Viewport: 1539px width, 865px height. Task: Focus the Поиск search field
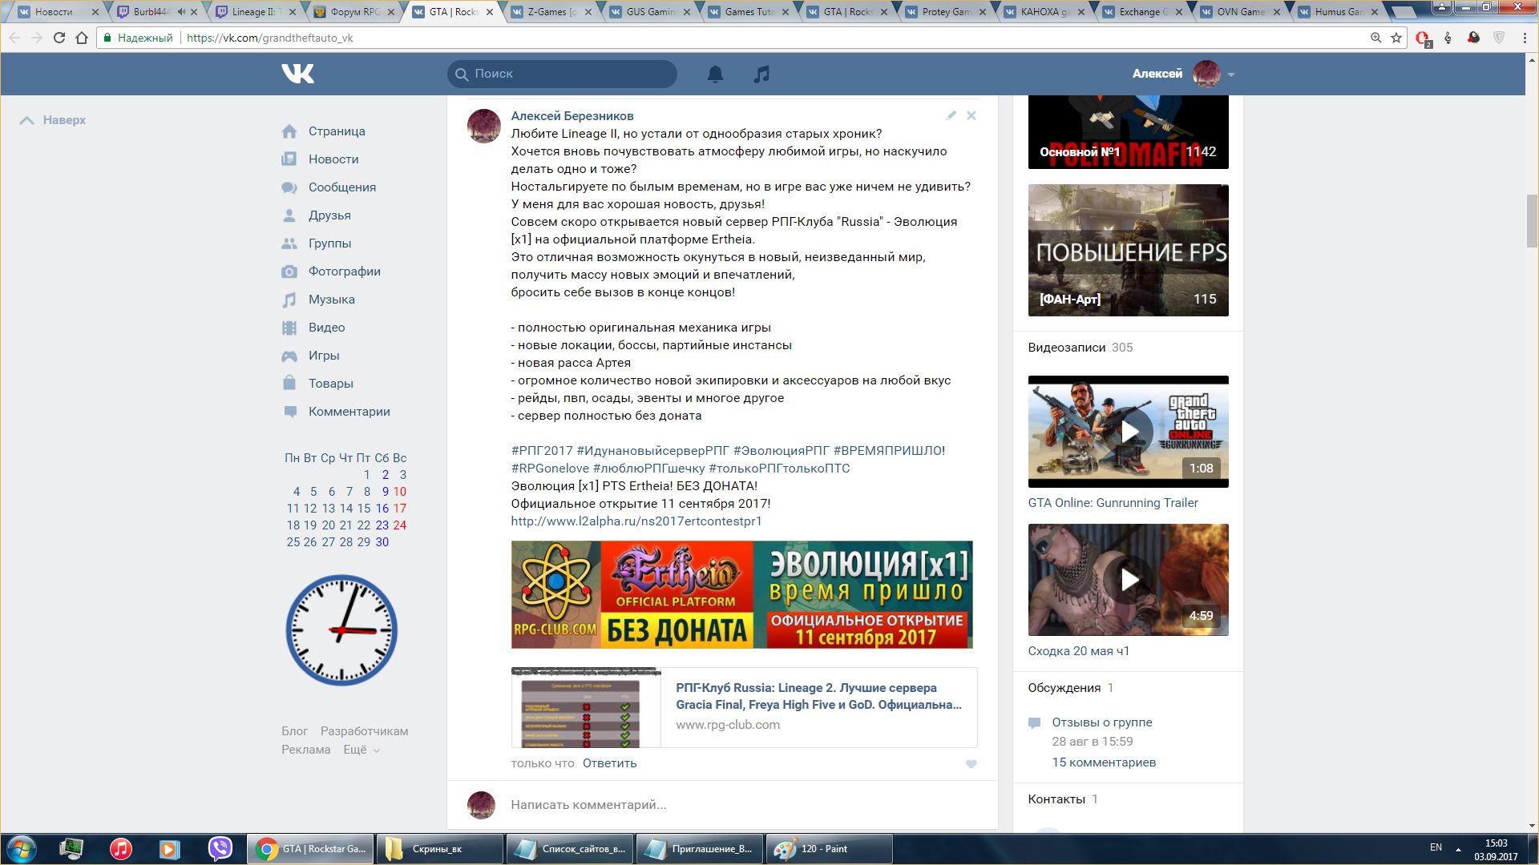point(562,74)
